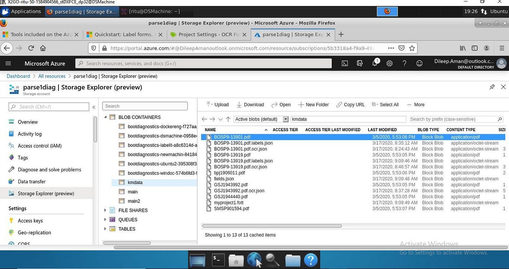Click the Upload button
Image resolution: width=509 pixels, height=269 pixels.
tap(217, 104)
